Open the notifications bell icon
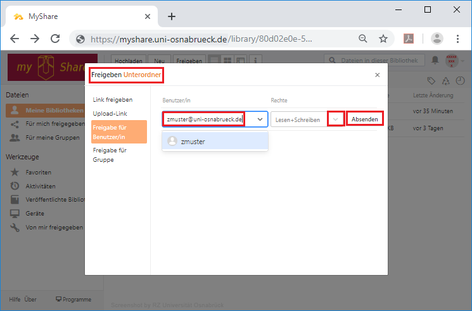Image resolution: width=472 pixels, height=311 pixels. coord(435,61)
